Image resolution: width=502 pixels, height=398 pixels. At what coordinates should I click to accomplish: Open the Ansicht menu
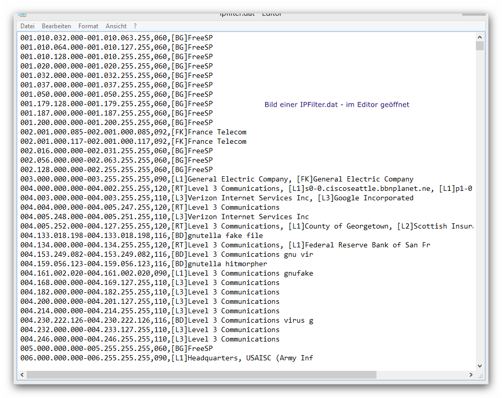pyautogui.click(x=116, y=26)
